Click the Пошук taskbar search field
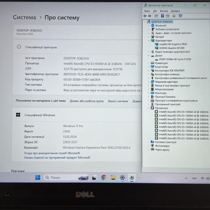 [66, 177]
